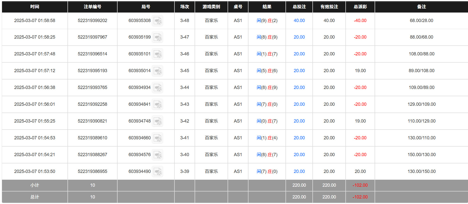Image resolution: width=468 pixels, height=204 pixels.
Task: Click the 注单编号 column header
Action: [x=92, y=7]
